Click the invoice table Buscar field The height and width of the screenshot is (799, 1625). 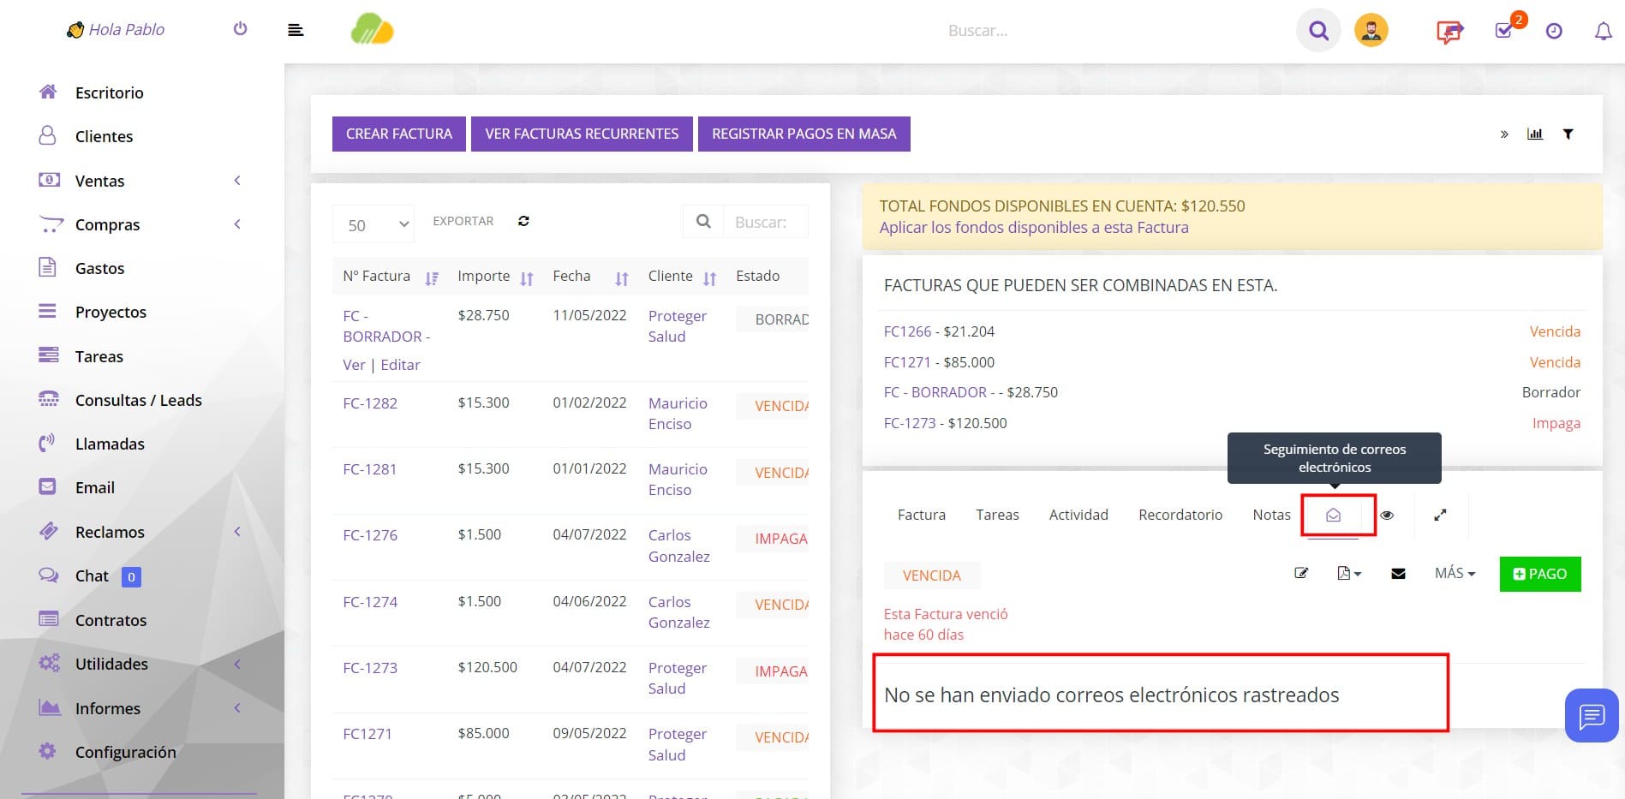click(x=766, y=222)
